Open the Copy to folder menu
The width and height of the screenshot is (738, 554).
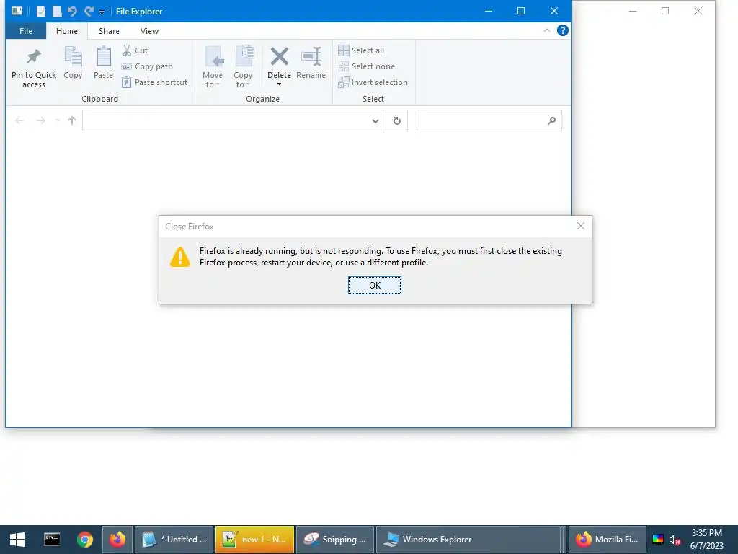244,67
